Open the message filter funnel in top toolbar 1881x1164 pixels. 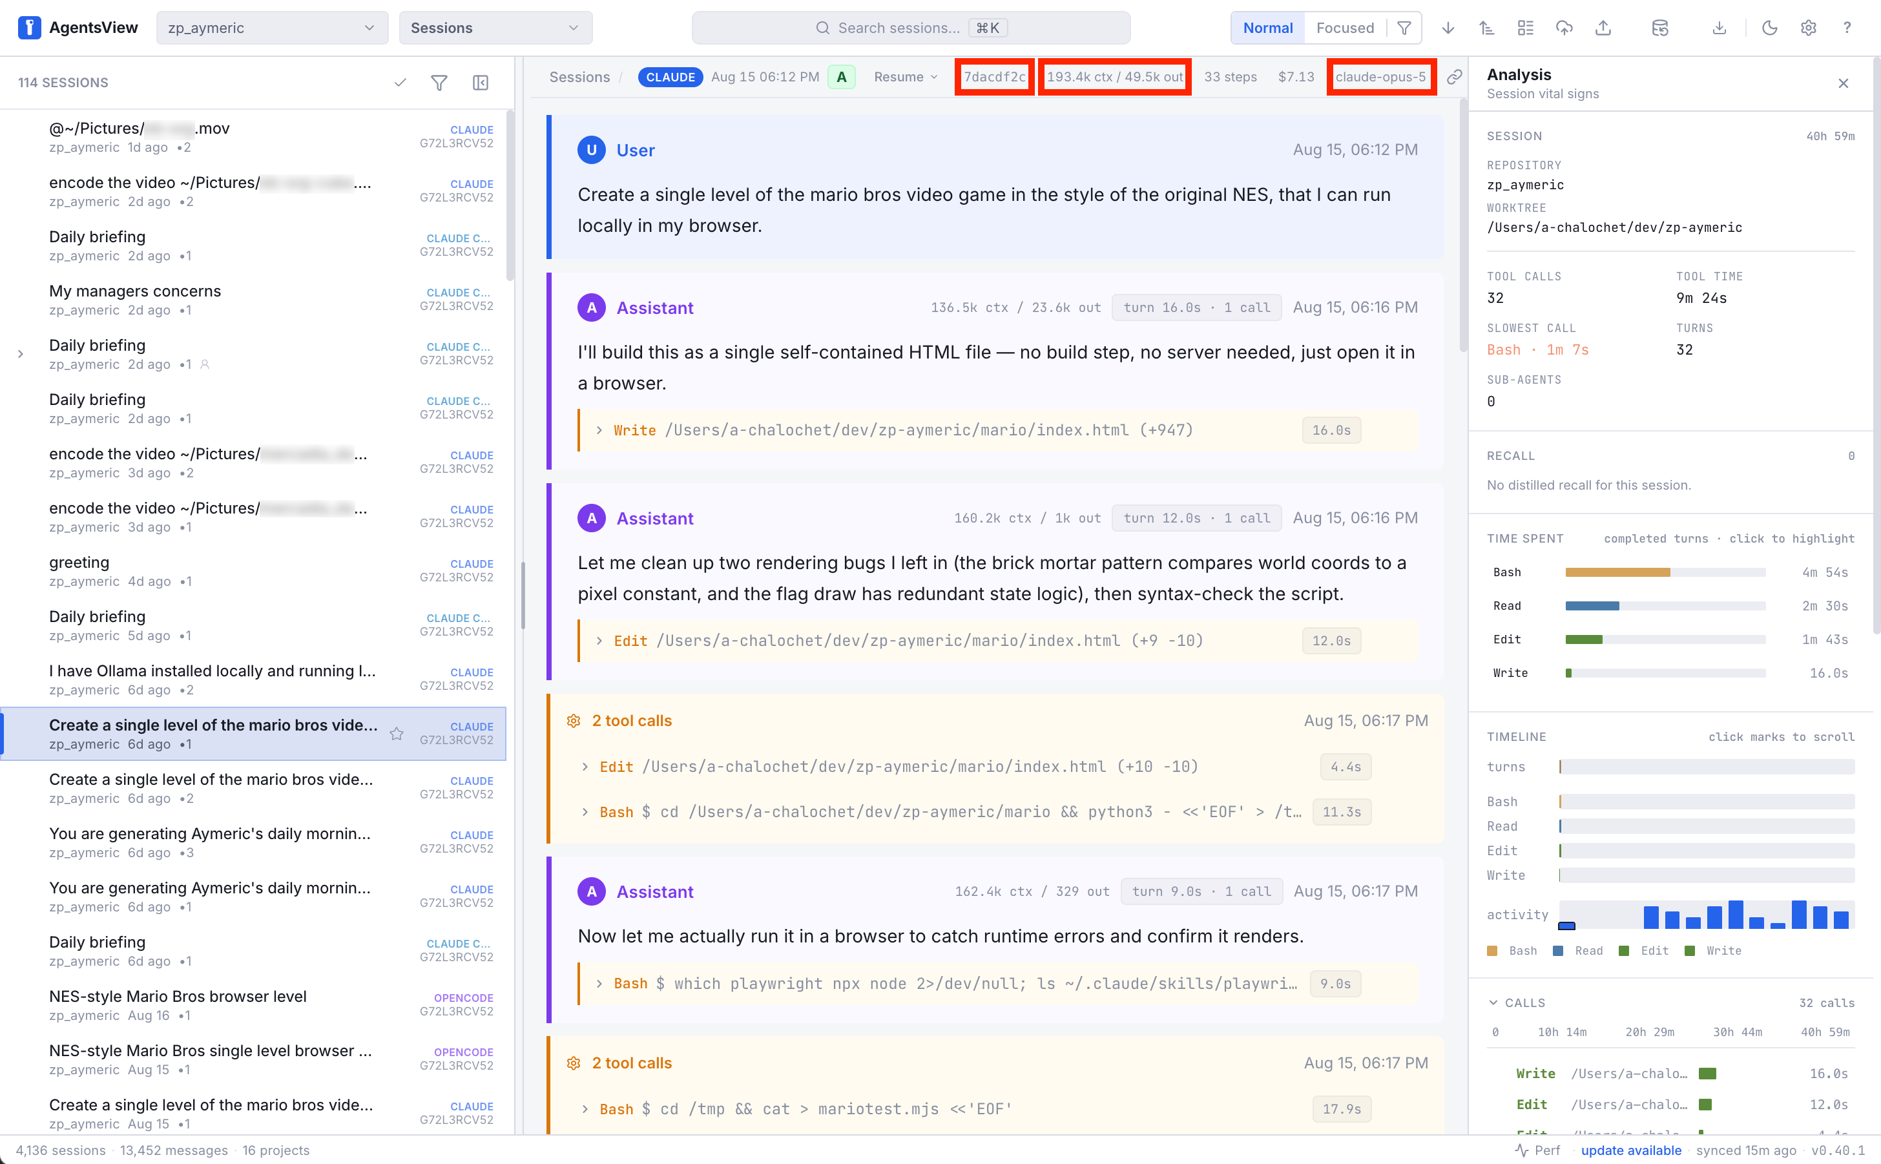(1404, 28)
